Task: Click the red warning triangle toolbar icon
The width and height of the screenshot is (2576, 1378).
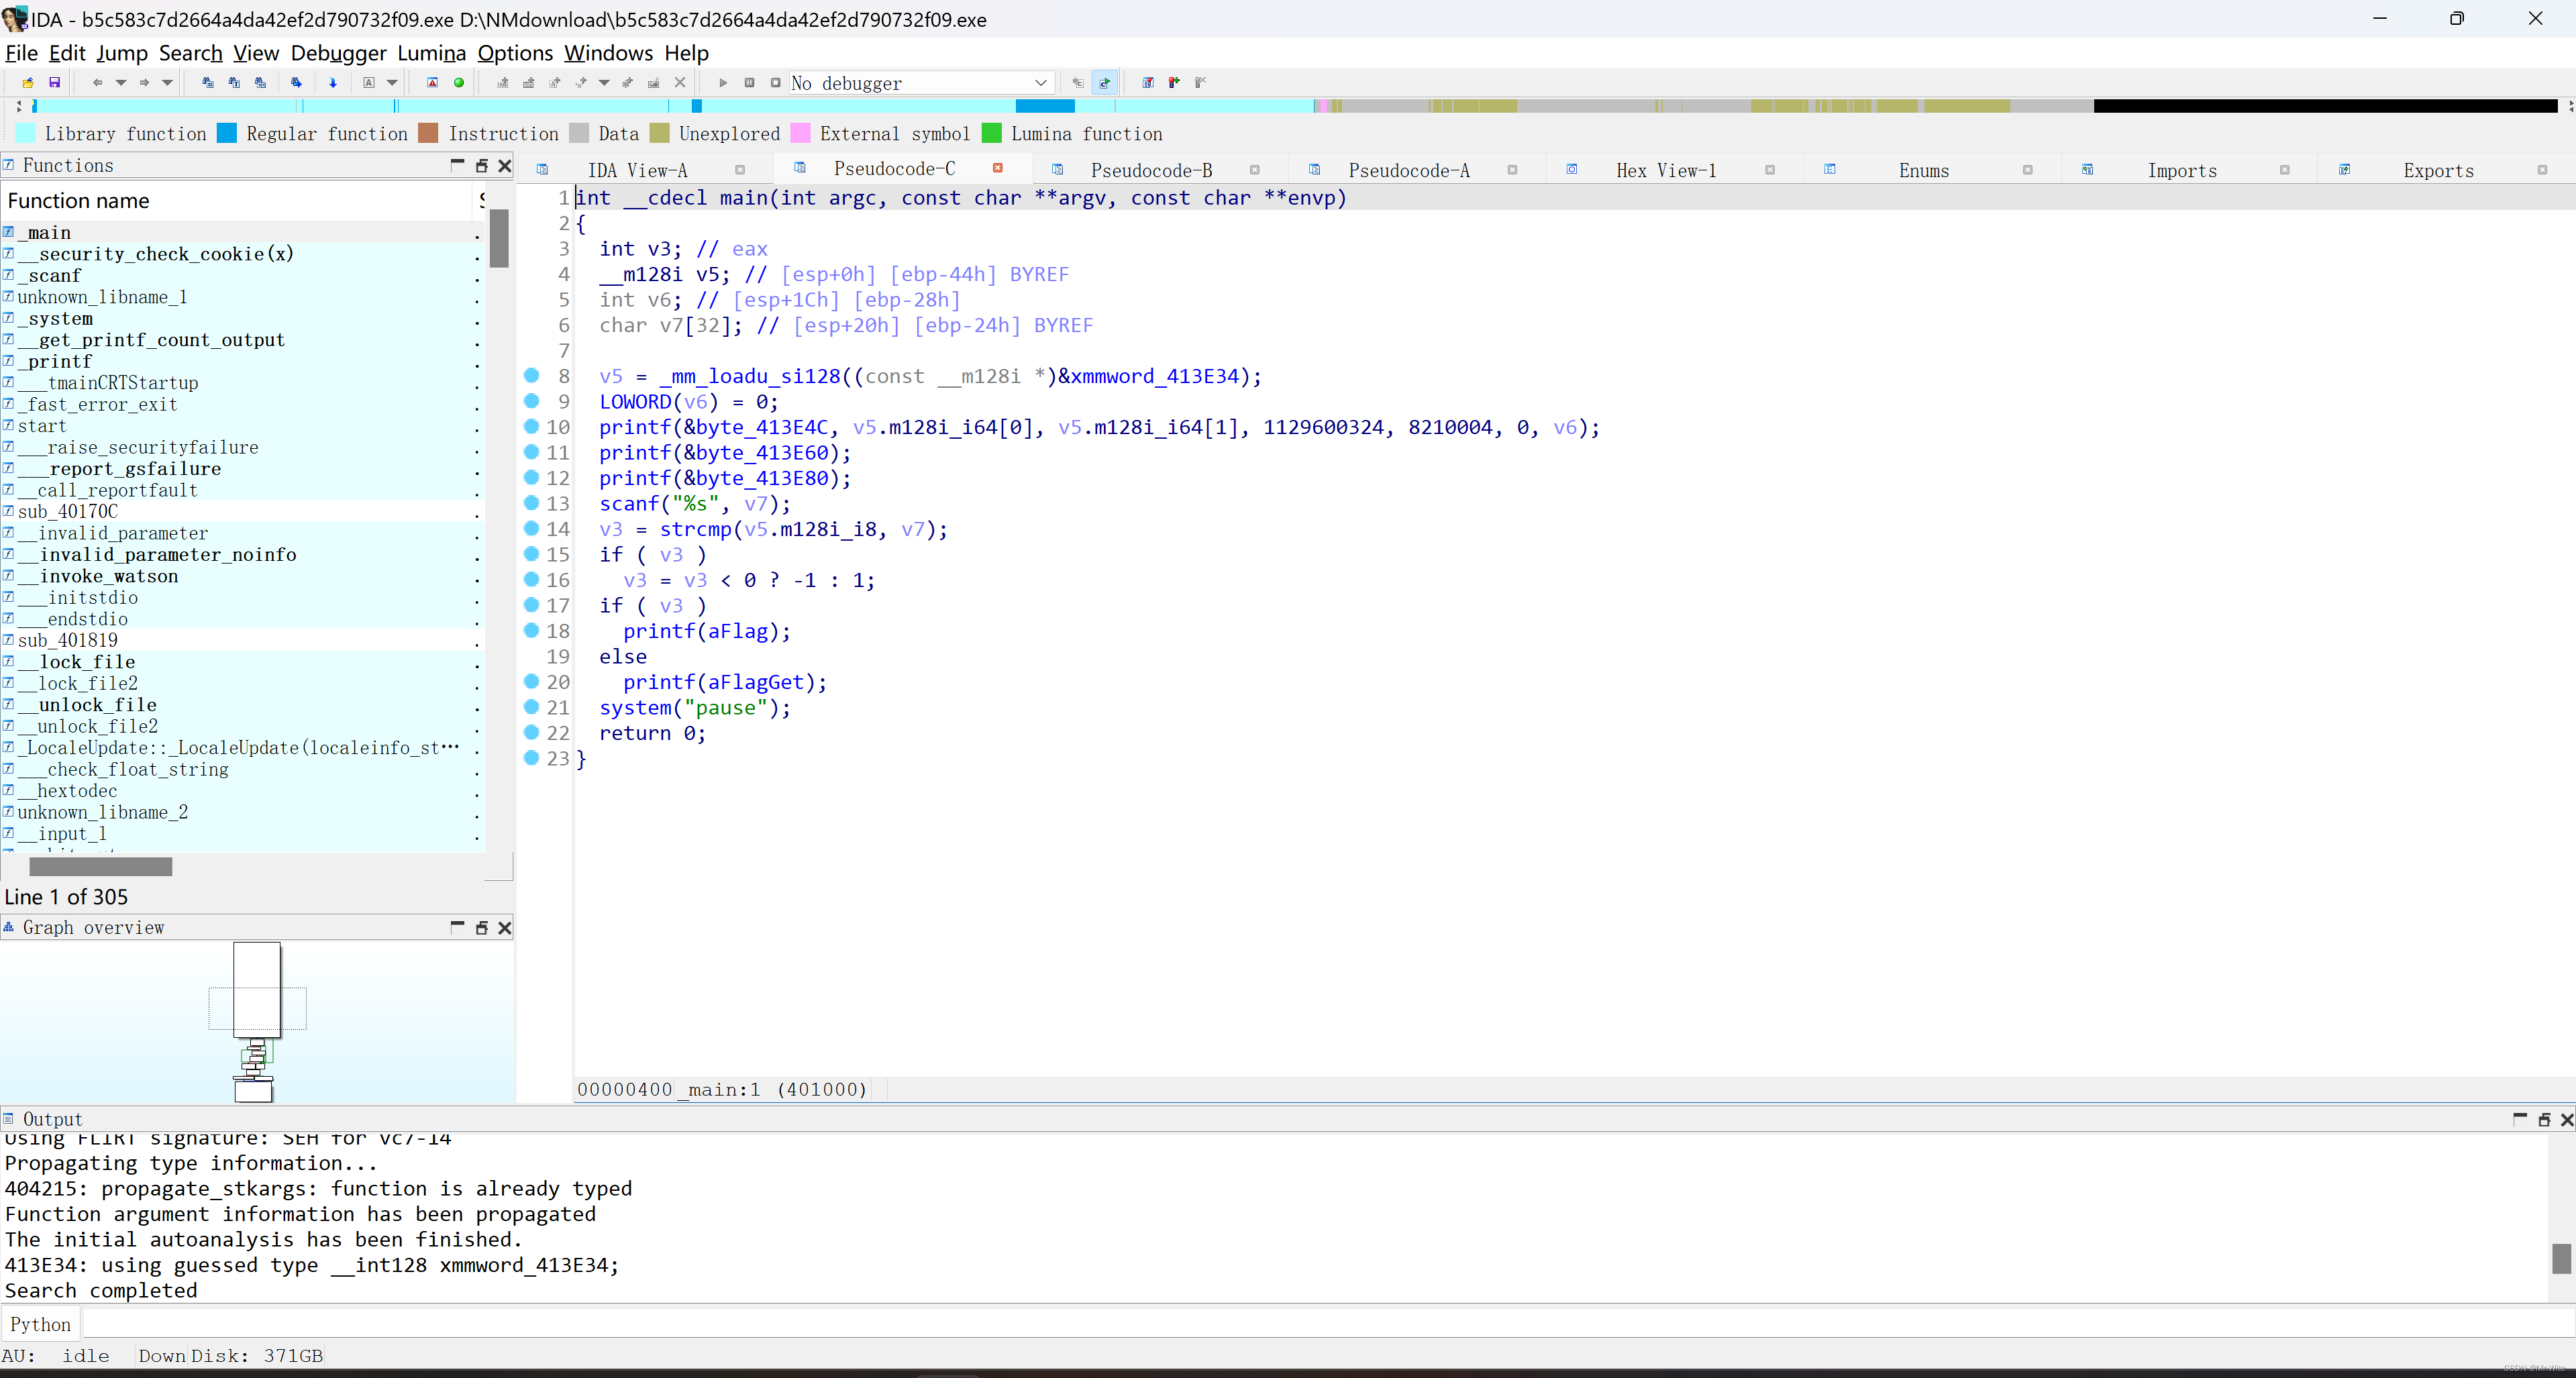Action: point(432,83)
